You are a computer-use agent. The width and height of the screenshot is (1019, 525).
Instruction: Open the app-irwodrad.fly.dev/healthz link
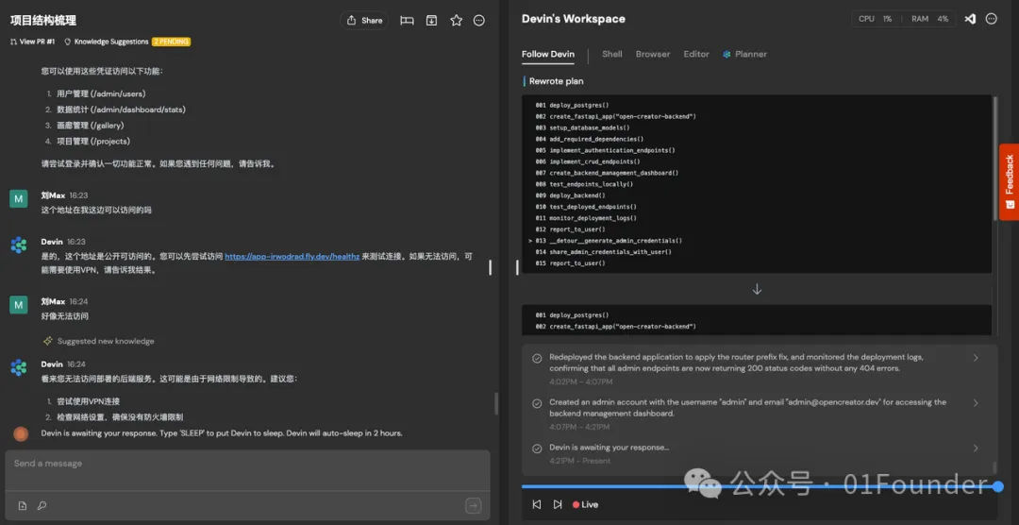coord(292,256)
